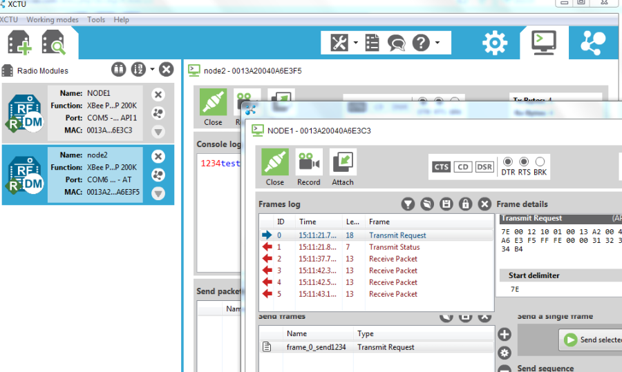Remove all modules with the list X icon

166,70
